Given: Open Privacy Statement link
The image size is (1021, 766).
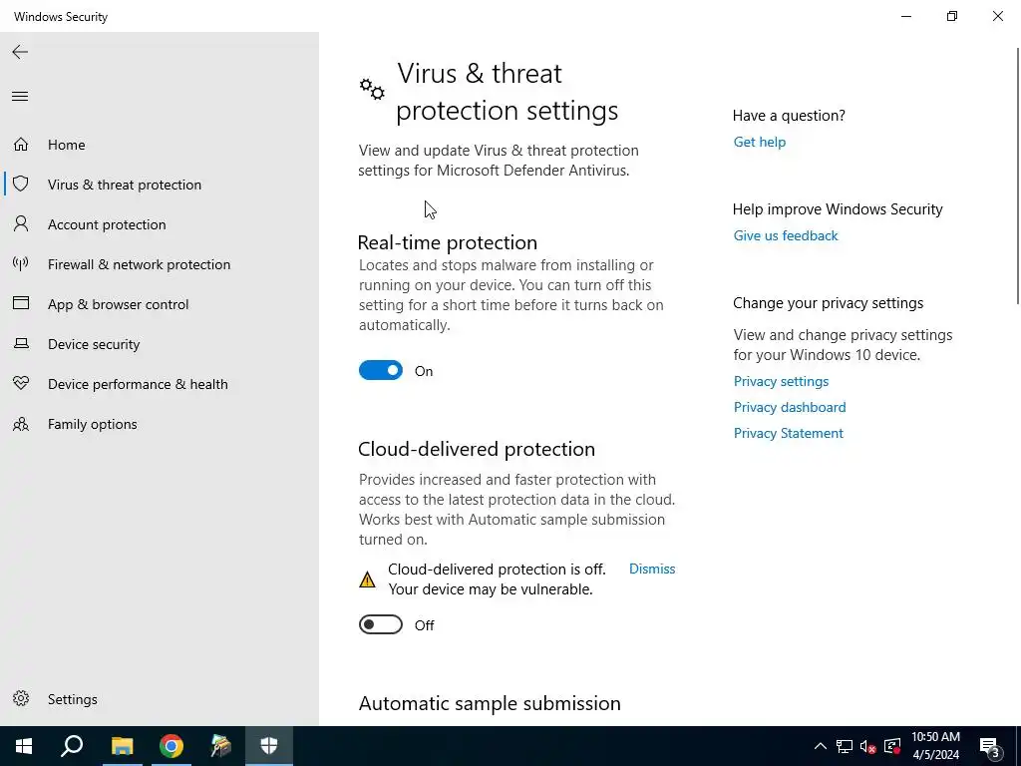Looking at the screenshot, I should (x=788, y=433).
